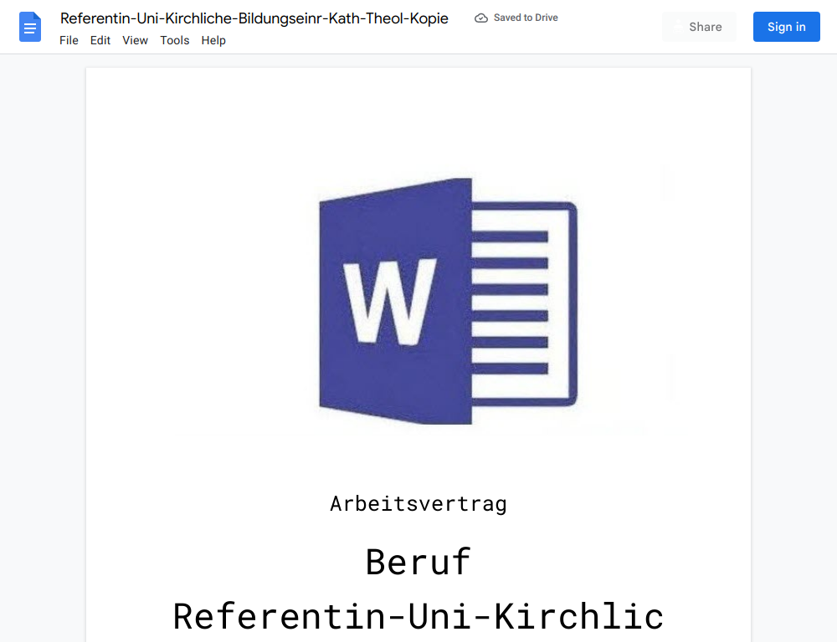Click the Saved to Drive status text
The image size is (837, 642).
point(526,18)
